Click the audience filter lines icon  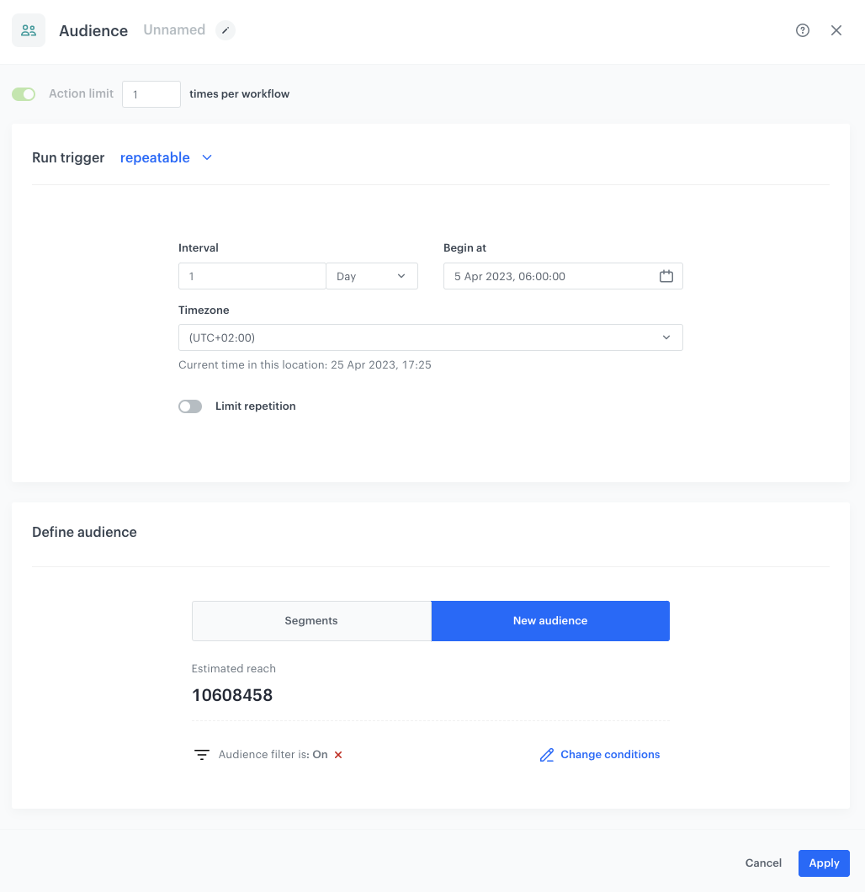[x=202, y=755]
